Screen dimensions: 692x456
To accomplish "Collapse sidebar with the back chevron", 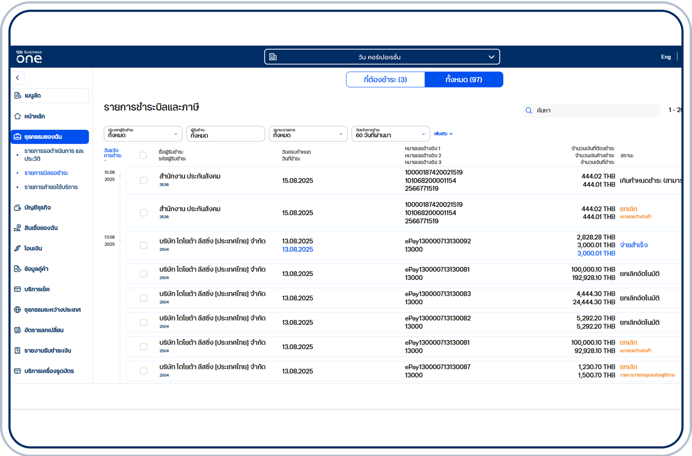I will (x=17, y=78).
